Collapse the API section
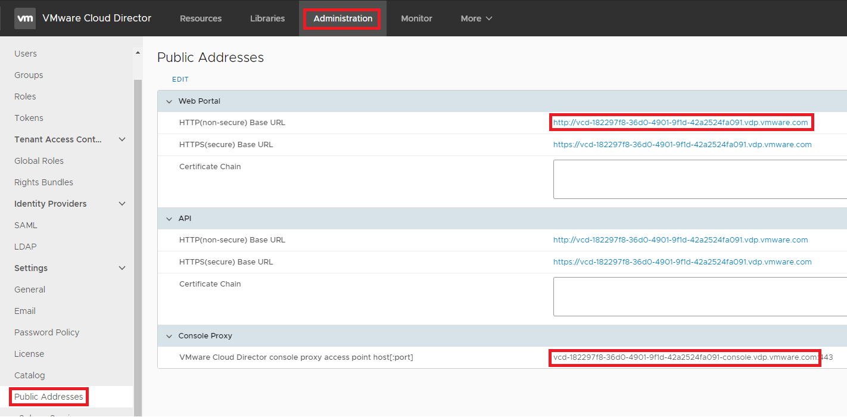This screenshot has height=417, width=847. [x=169, y=218]
